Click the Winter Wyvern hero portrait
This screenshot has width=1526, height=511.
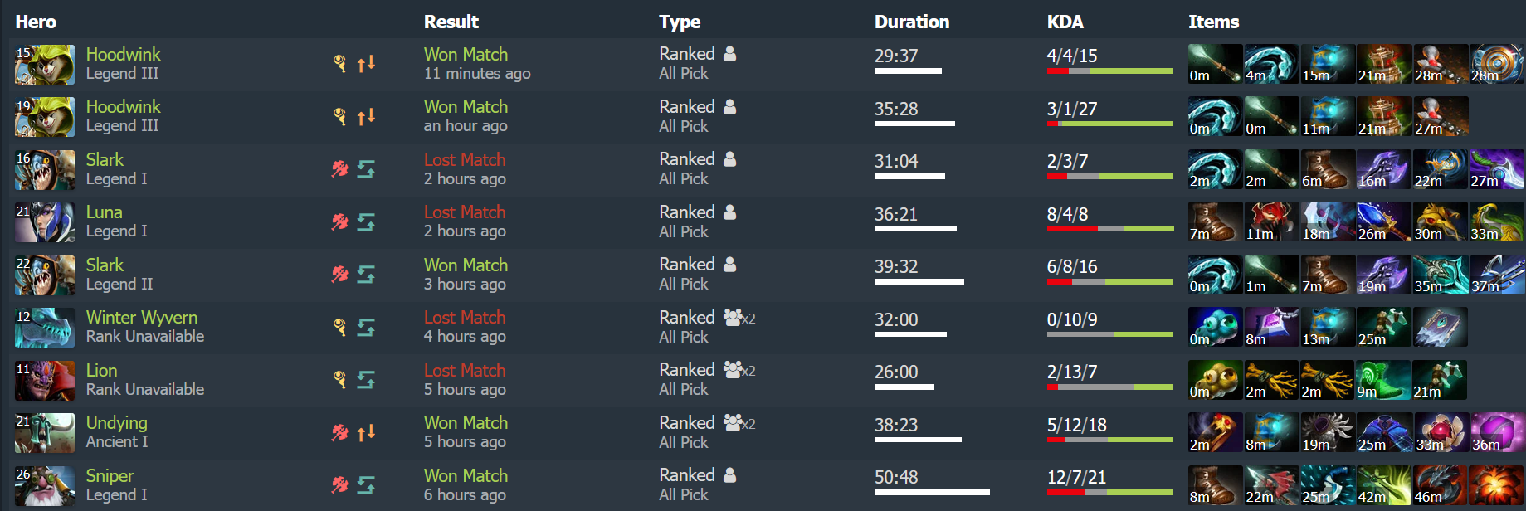(45, 328)
